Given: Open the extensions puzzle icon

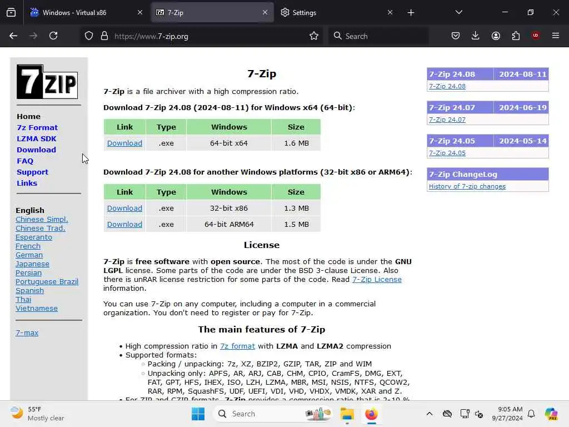Looking at the screenshot, I should coord(516,36).
